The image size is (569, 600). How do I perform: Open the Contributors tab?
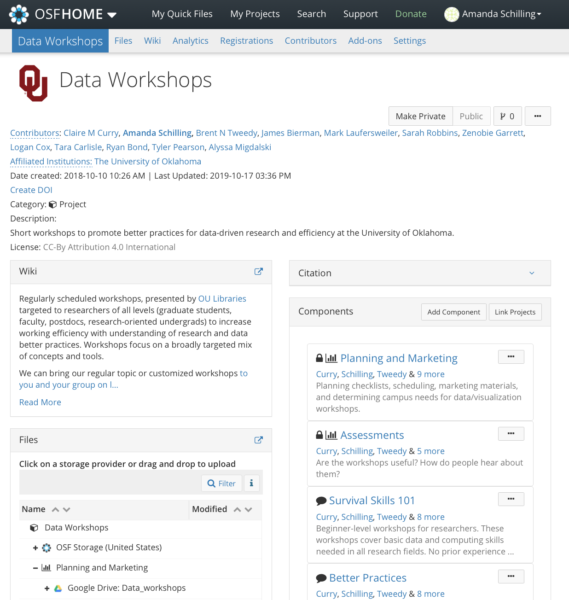point(310,41)
